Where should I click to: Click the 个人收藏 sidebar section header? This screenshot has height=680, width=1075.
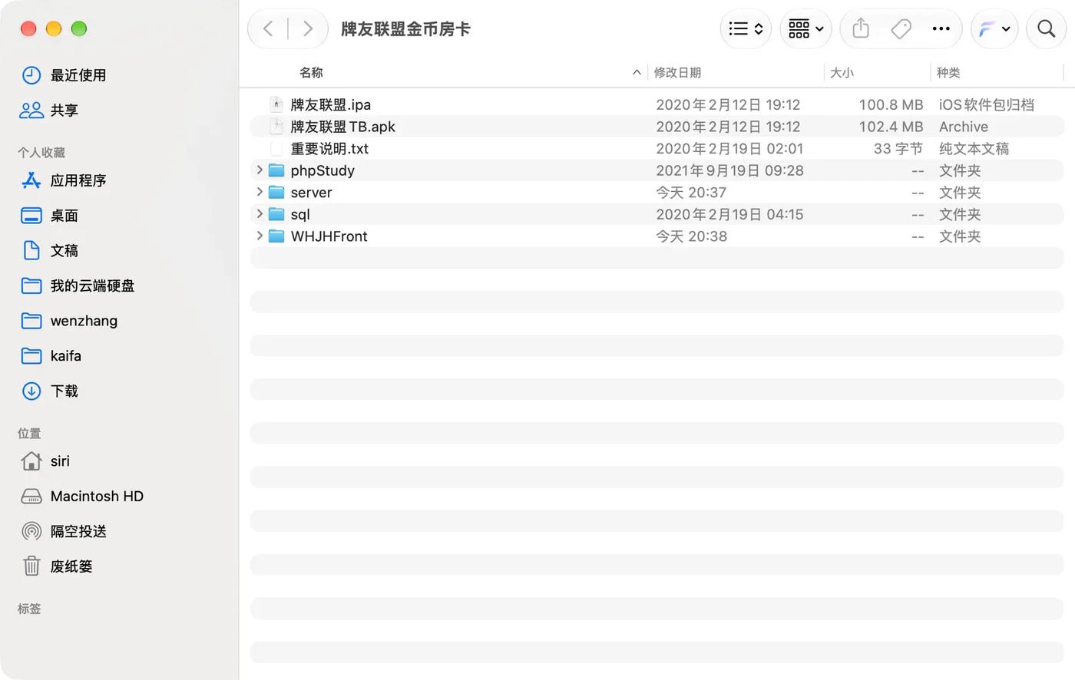[41, 153]
